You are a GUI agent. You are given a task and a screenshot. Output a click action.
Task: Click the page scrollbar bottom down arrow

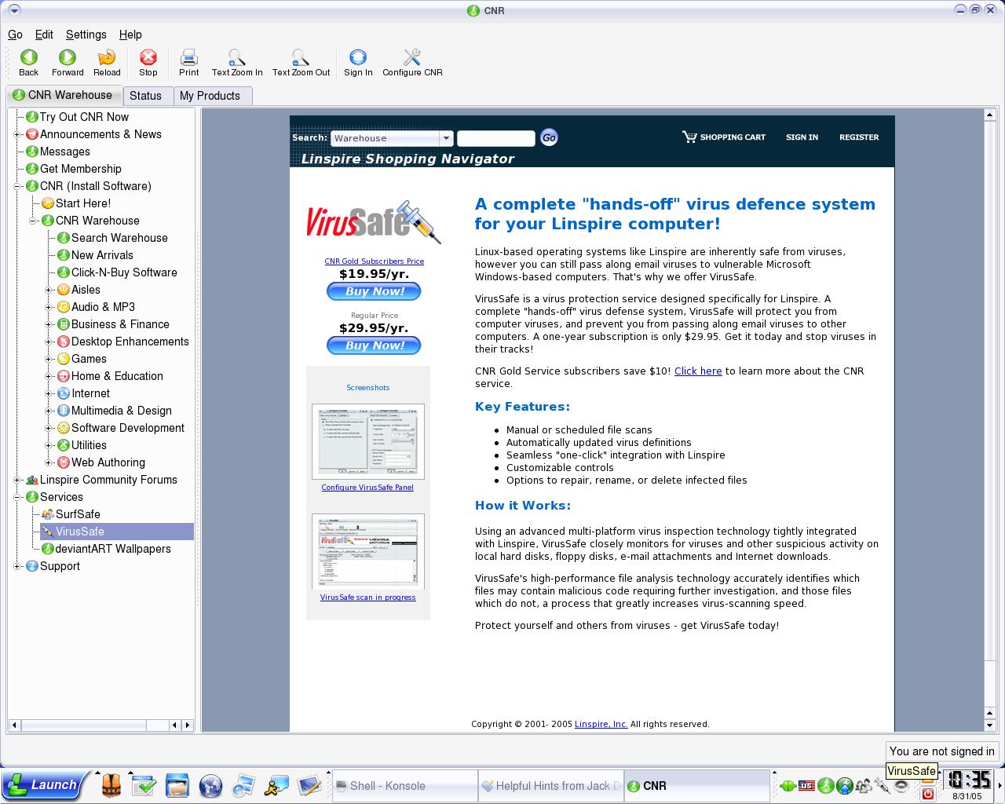pyautogui.click(x=990, y=726)
